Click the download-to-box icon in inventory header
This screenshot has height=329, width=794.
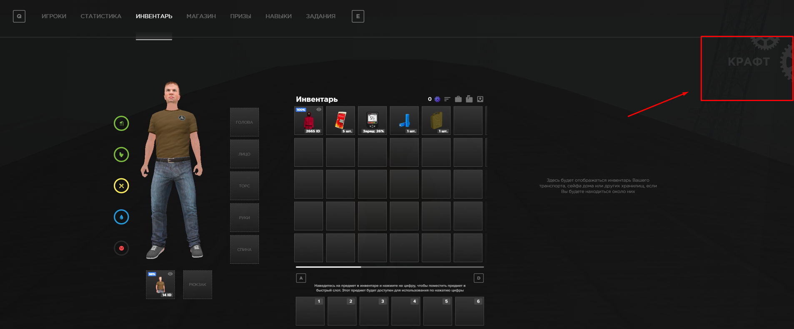click(x=480, y=99)
